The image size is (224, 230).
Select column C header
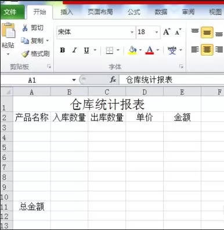coord(107,92)
